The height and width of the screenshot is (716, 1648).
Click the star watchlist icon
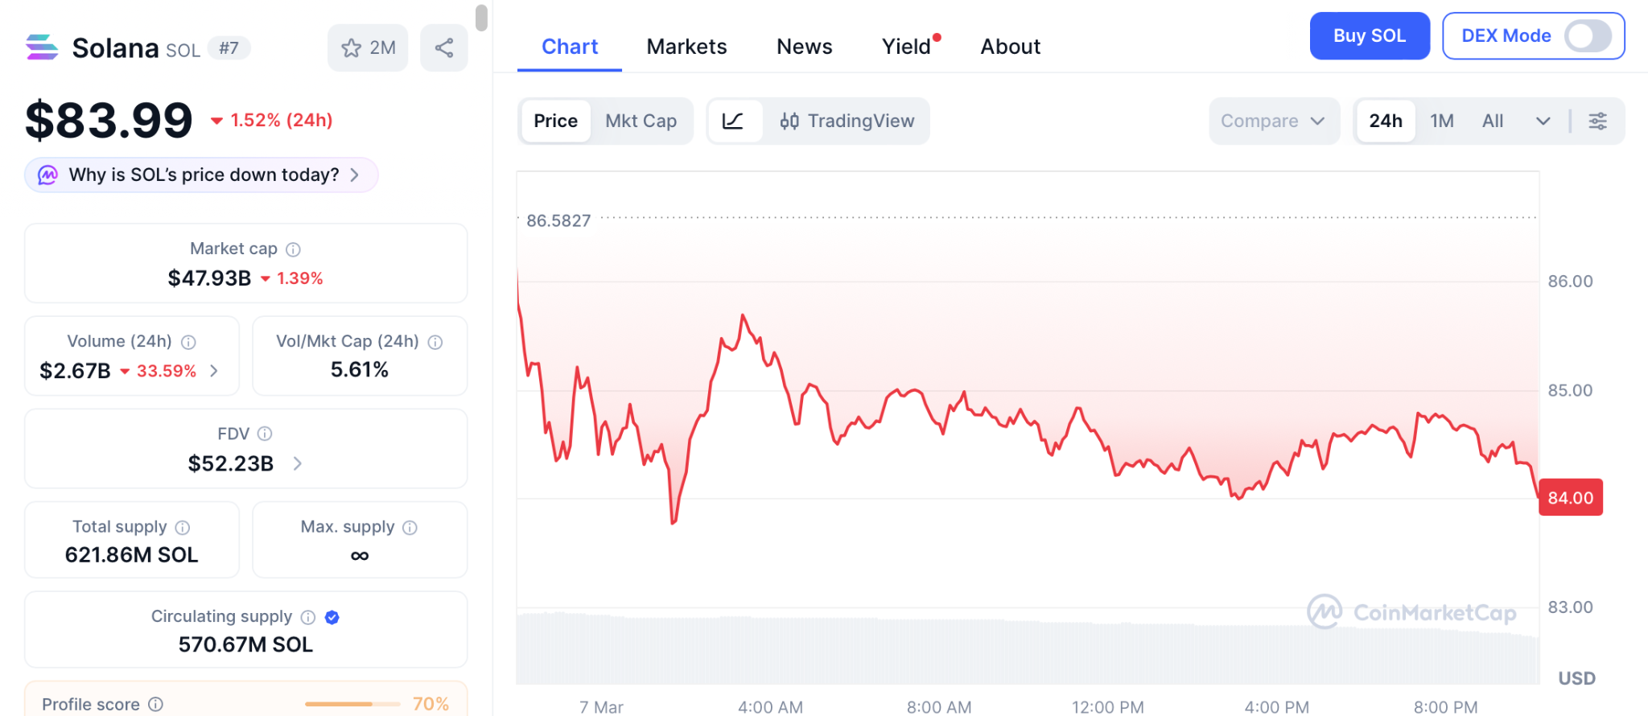coord(352,48)
